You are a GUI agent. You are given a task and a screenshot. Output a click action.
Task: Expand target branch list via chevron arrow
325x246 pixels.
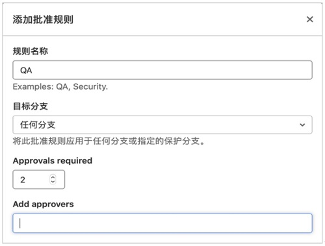[x=302, y=125]
